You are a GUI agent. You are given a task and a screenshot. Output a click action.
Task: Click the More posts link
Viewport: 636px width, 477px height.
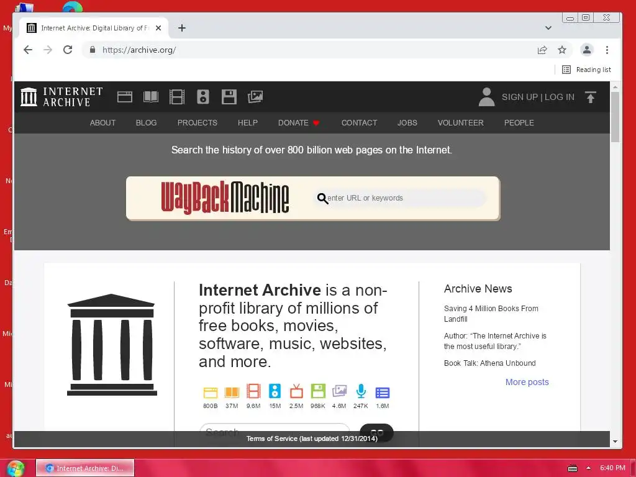point(527,382)
